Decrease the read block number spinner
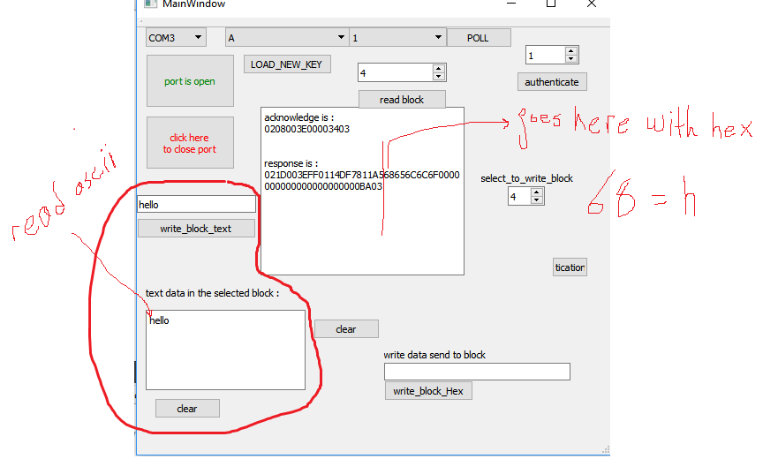Image resolution: width=778 pixels, height=459 pixels. coord(439,77)
